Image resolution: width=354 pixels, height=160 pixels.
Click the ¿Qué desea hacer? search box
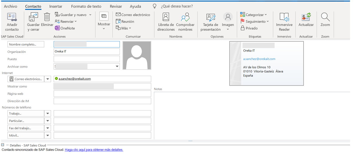click(x=177, y=6)
